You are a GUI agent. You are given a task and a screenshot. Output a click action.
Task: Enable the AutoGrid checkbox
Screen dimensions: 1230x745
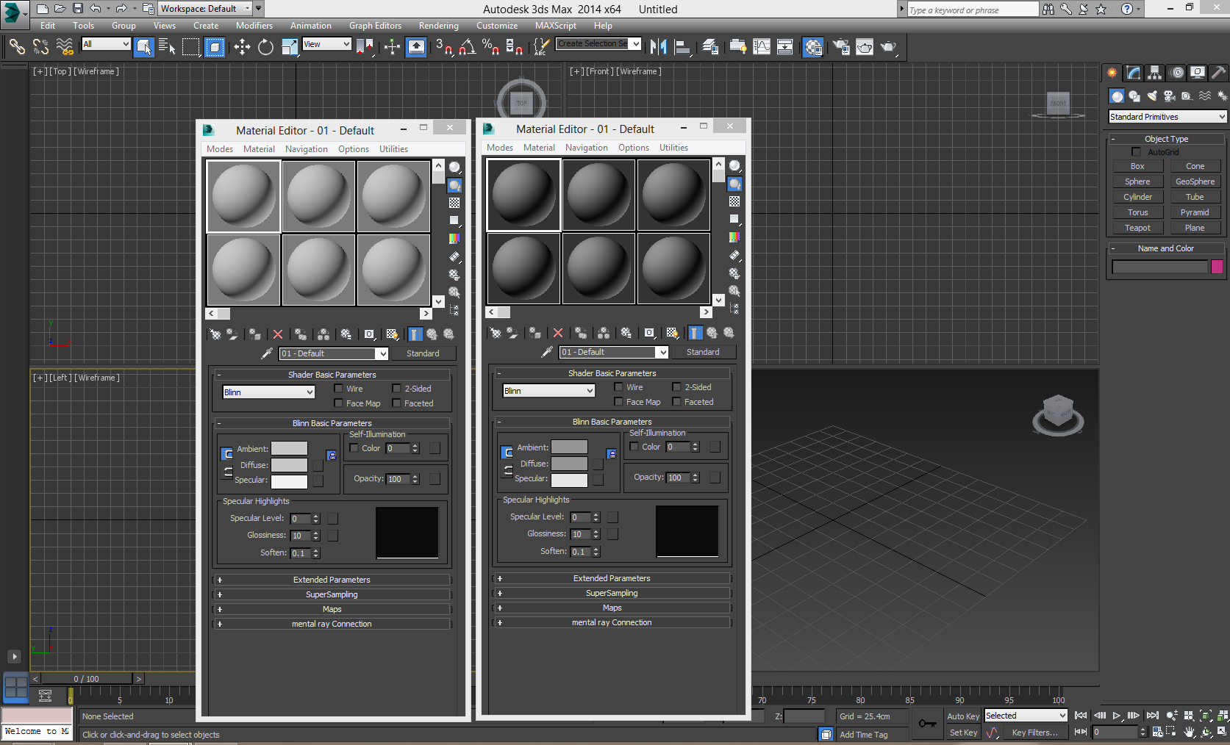(x=1136, y=152)
